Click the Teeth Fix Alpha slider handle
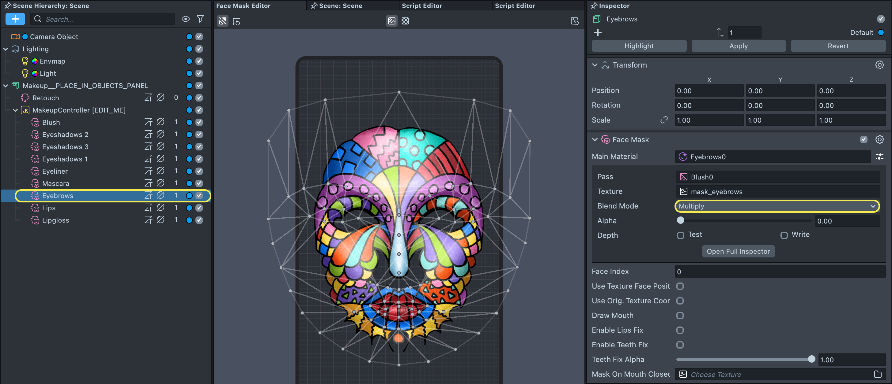Screen dimensions: 892x384 point(811,360)
